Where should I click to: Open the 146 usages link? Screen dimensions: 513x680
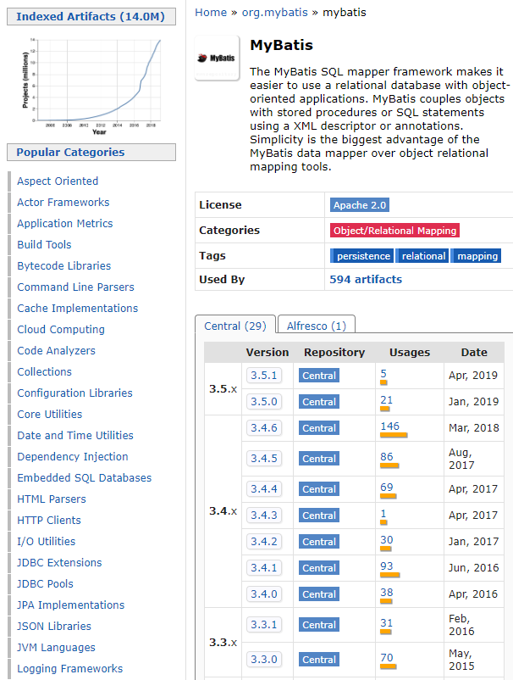pyautogui.click(x=389, y=426)
